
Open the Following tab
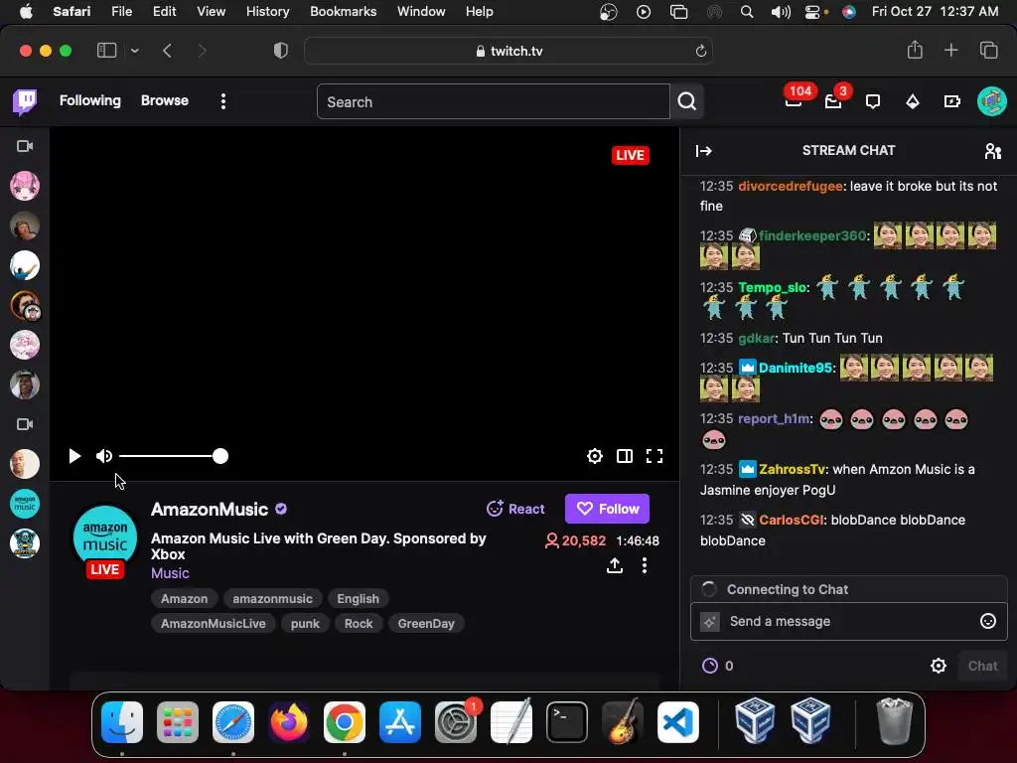tap(90, 100)
